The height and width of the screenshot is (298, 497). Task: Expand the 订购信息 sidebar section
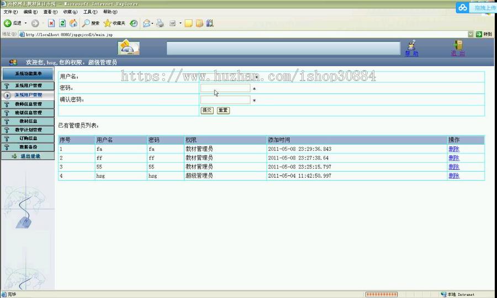(x=28, y=138)
